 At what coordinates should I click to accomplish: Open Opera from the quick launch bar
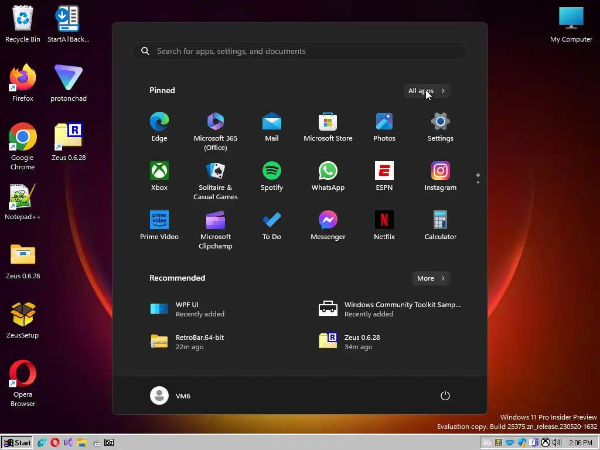pyautogui.click(x=54, y=443)
